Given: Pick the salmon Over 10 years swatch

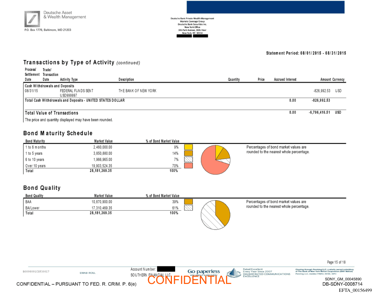Looking at the screenshot, I should [x=188, y=166].
